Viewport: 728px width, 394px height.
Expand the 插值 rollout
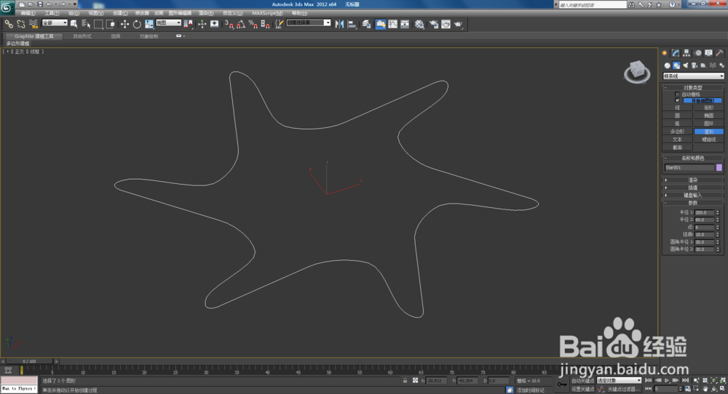click(693, 188)
